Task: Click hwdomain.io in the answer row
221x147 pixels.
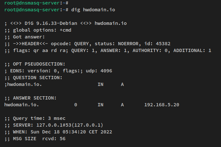Action: click(x=22, y=105)
